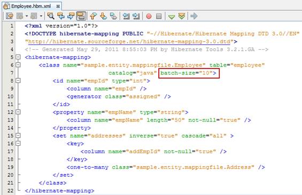Collapse the set element fold on line 15
The image size is (302, 195).
coord(18,136)
